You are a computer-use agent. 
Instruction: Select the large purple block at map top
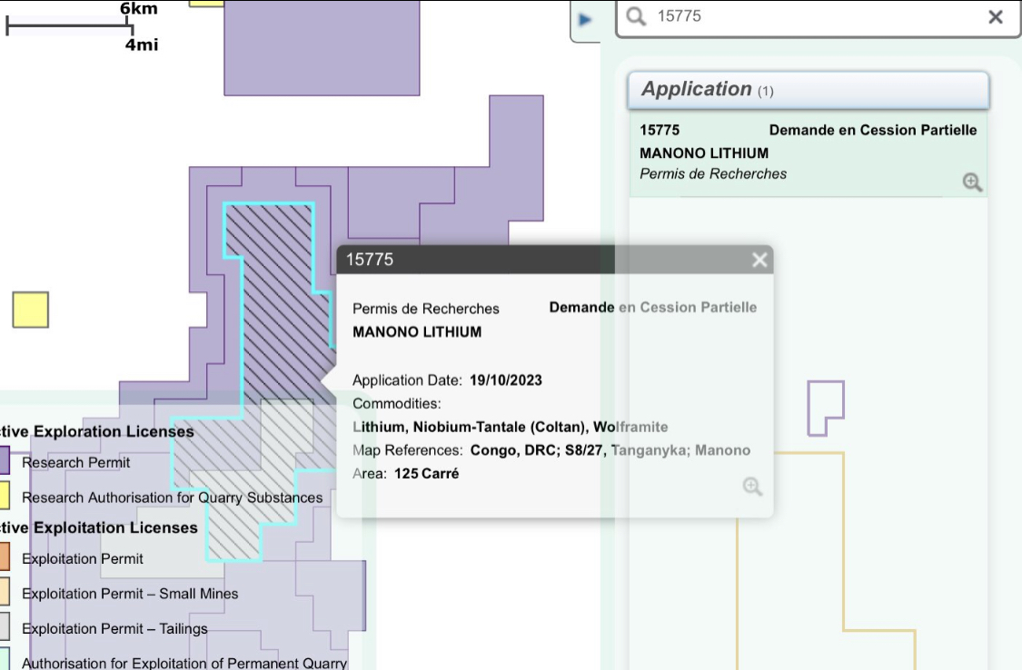pyautogui.click(x=322, y=48)
